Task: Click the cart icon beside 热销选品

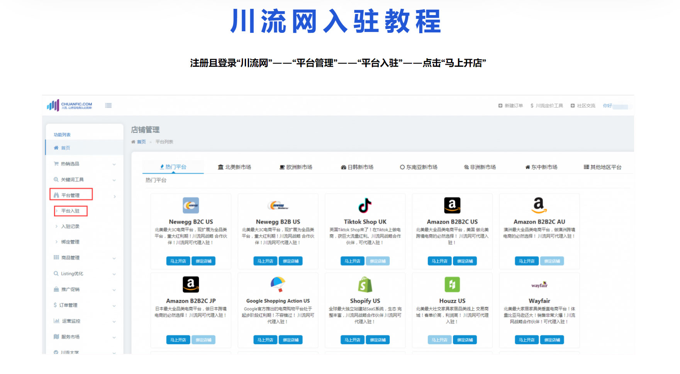Action: point(56,164)
